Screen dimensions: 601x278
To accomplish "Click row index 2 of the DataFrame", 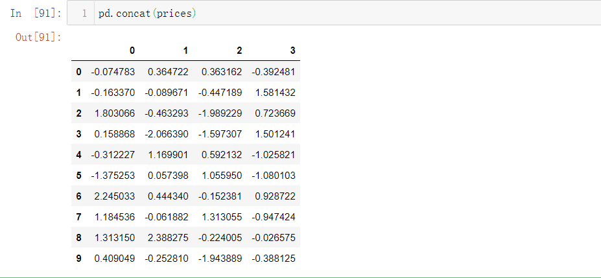I will (78, 113).
